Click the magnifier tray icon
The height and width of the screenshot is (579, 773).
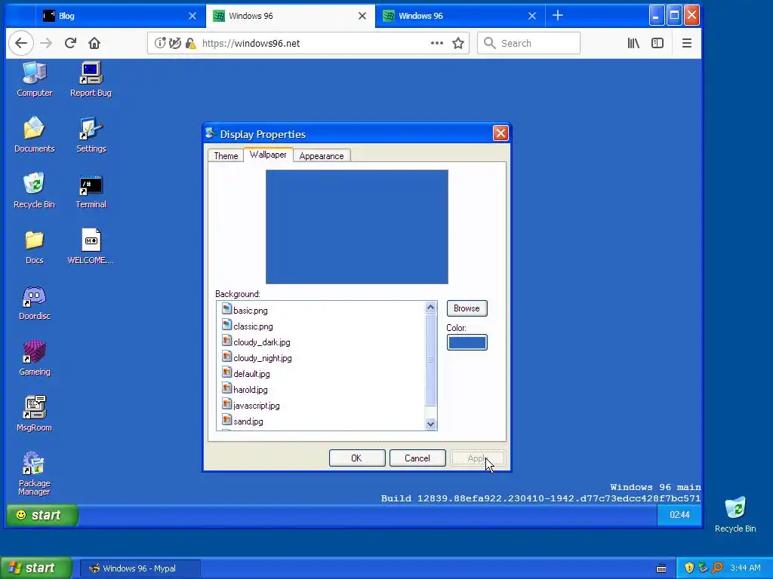pyautogui.click(x=717, y=568)
